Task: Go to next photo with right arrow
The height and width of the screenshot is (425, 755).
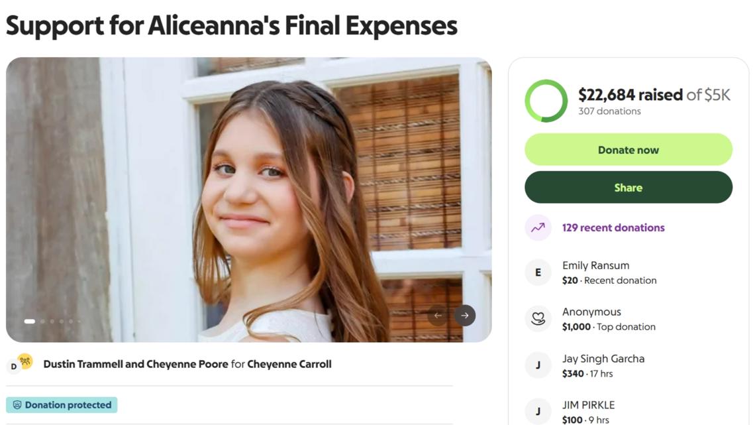Action: (465, 316)
